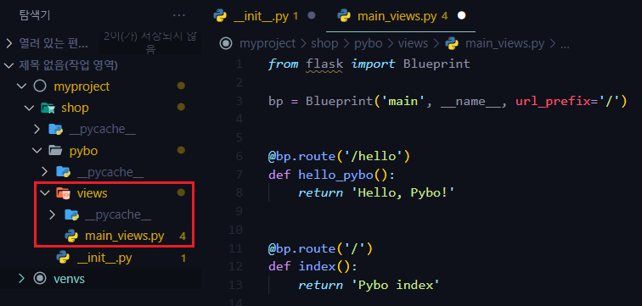Click the myproject breadcrumb segment
642x306 pixels.
click(267, 43)
